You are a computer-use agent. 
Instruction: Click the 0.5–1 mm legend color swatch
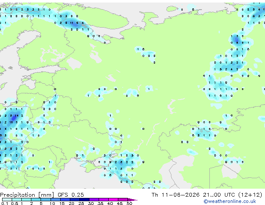(17, 200)
